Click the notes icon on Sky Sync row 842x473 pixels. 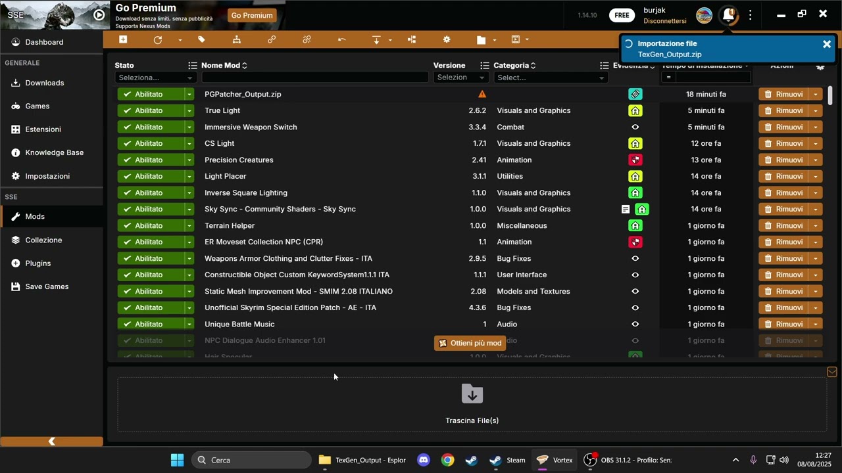[626, 209]
